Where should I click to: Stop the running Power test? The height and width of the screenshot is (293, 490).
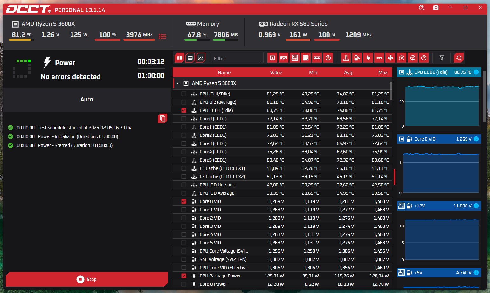(87, 279)
